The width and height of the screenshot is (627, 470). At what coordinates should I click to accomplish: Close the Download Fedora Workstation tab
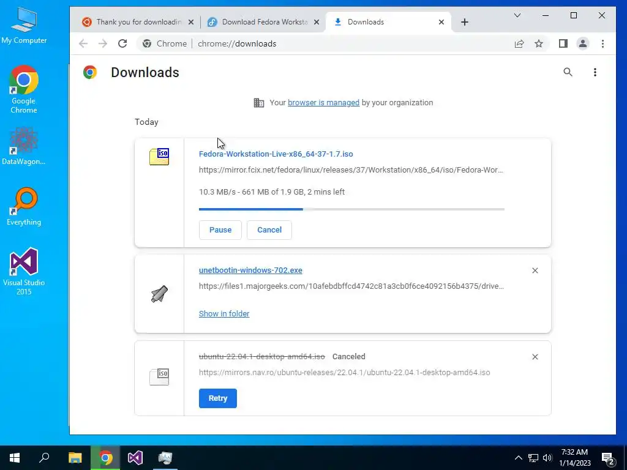click(x=317, y=22)
